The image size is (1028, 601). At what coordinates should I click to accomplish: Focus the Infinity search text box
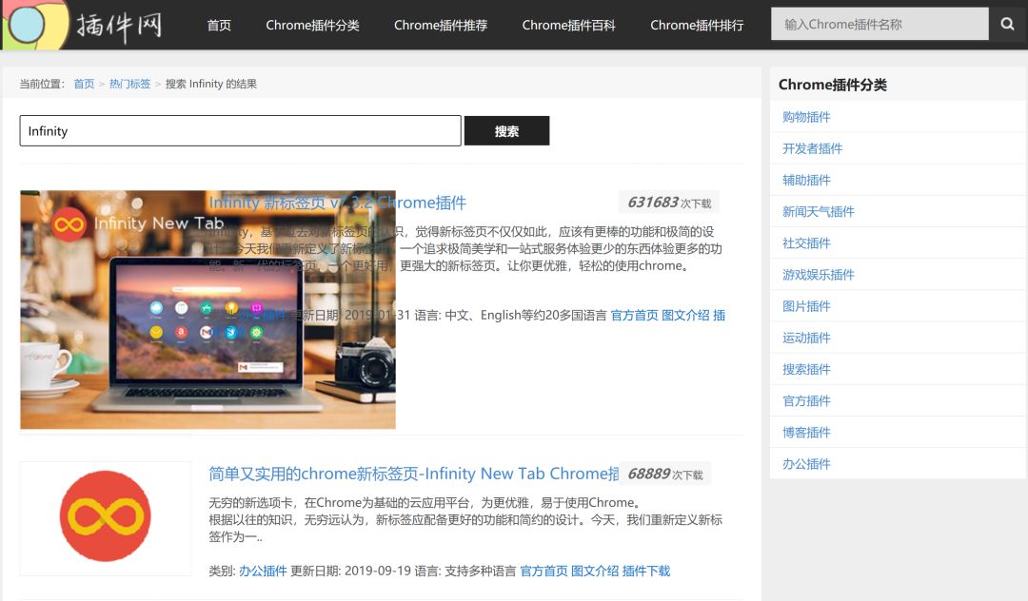tap(241, 131)
